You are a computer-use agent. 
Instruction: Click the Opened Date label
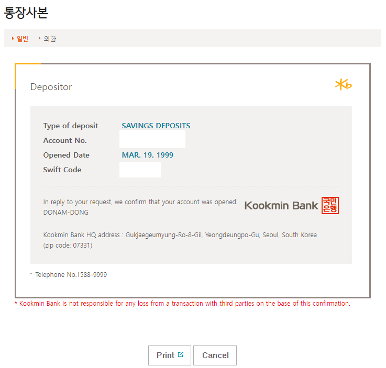tap(66, 155)
